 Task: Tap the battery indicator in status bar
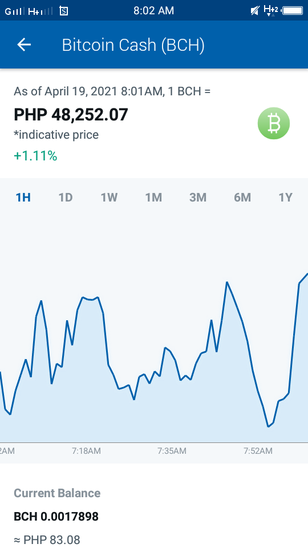point(292,10)
